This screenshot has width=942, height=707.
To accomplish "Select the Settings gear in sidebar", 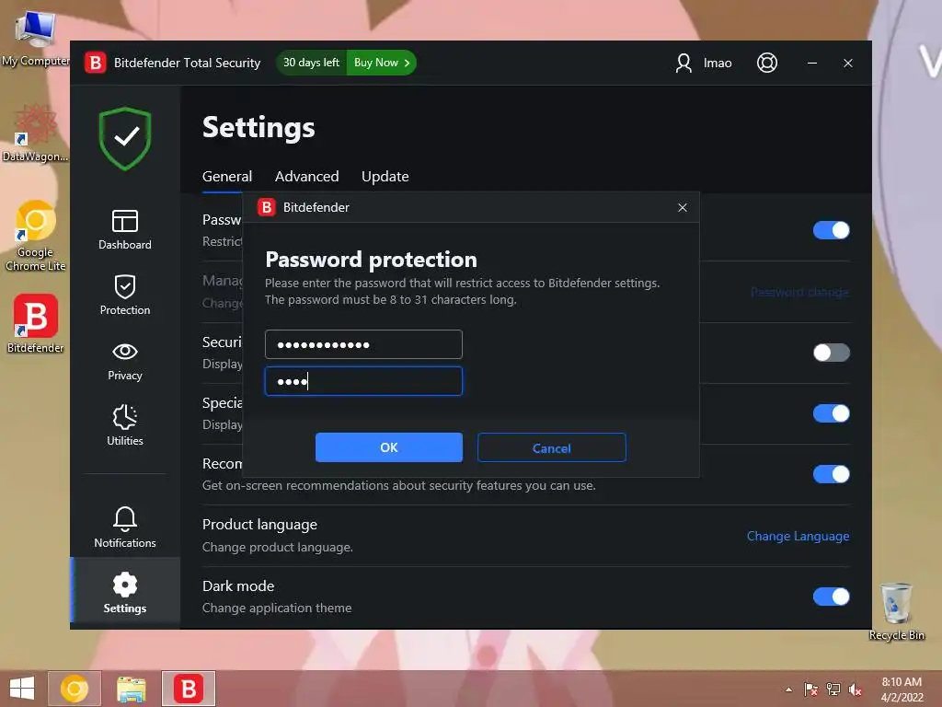I will point(125,592).
